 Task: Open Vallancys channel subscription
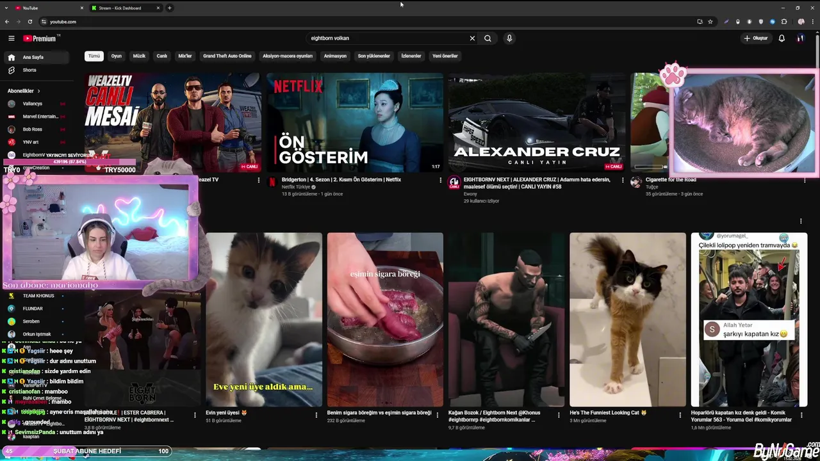click(x=35, y=104)
